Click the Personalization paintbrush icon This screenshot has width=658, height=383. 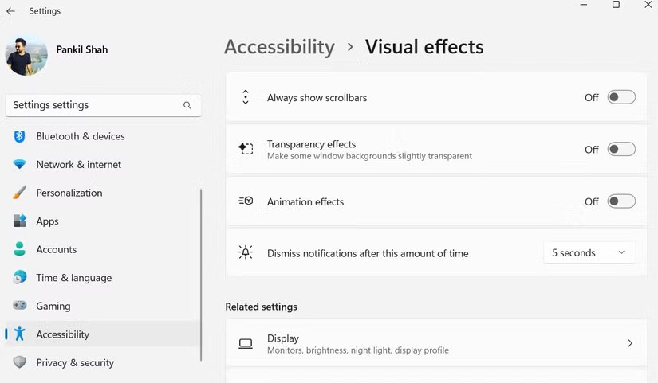coord(20,193)
